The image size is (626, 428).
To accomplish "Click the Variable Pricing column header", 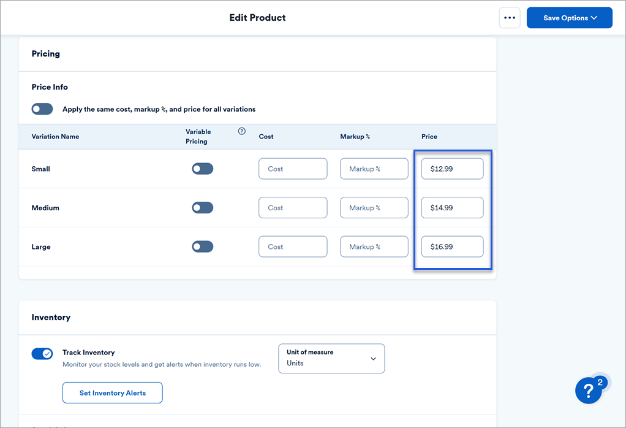I will pos(198,136).
